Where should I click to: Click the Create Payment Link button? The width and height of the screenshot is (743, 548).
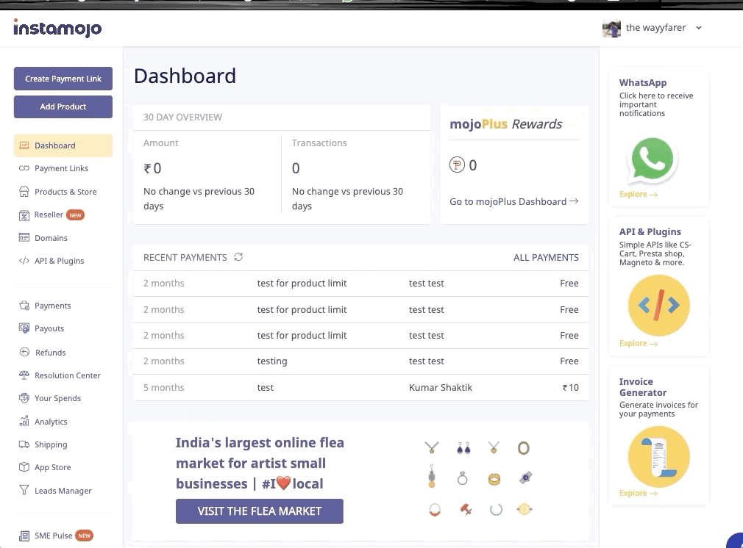tap(63, 79)
